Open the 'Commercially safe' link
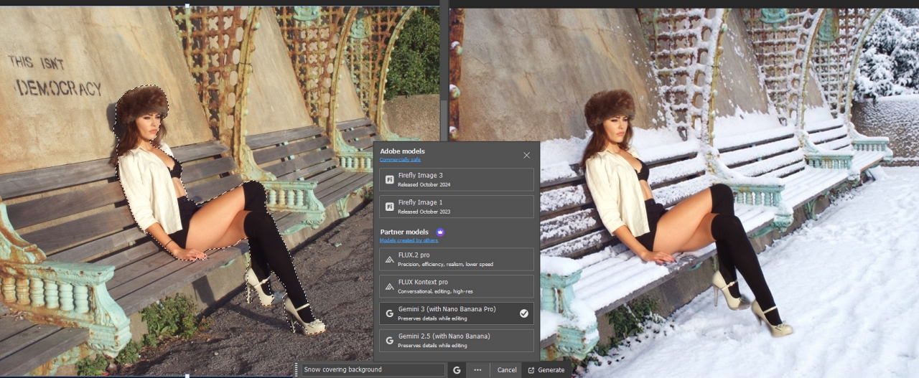Viewport: 919px width, 378px height. 401,160
